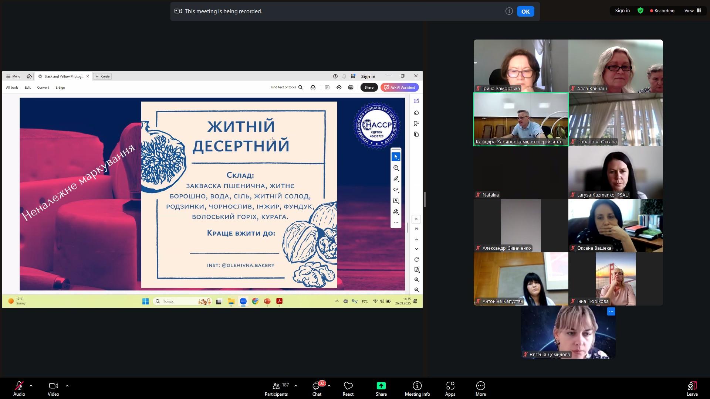This screenshot has height=399, width=710.
Task: Open the Participants list
Action: coord(276,386)
